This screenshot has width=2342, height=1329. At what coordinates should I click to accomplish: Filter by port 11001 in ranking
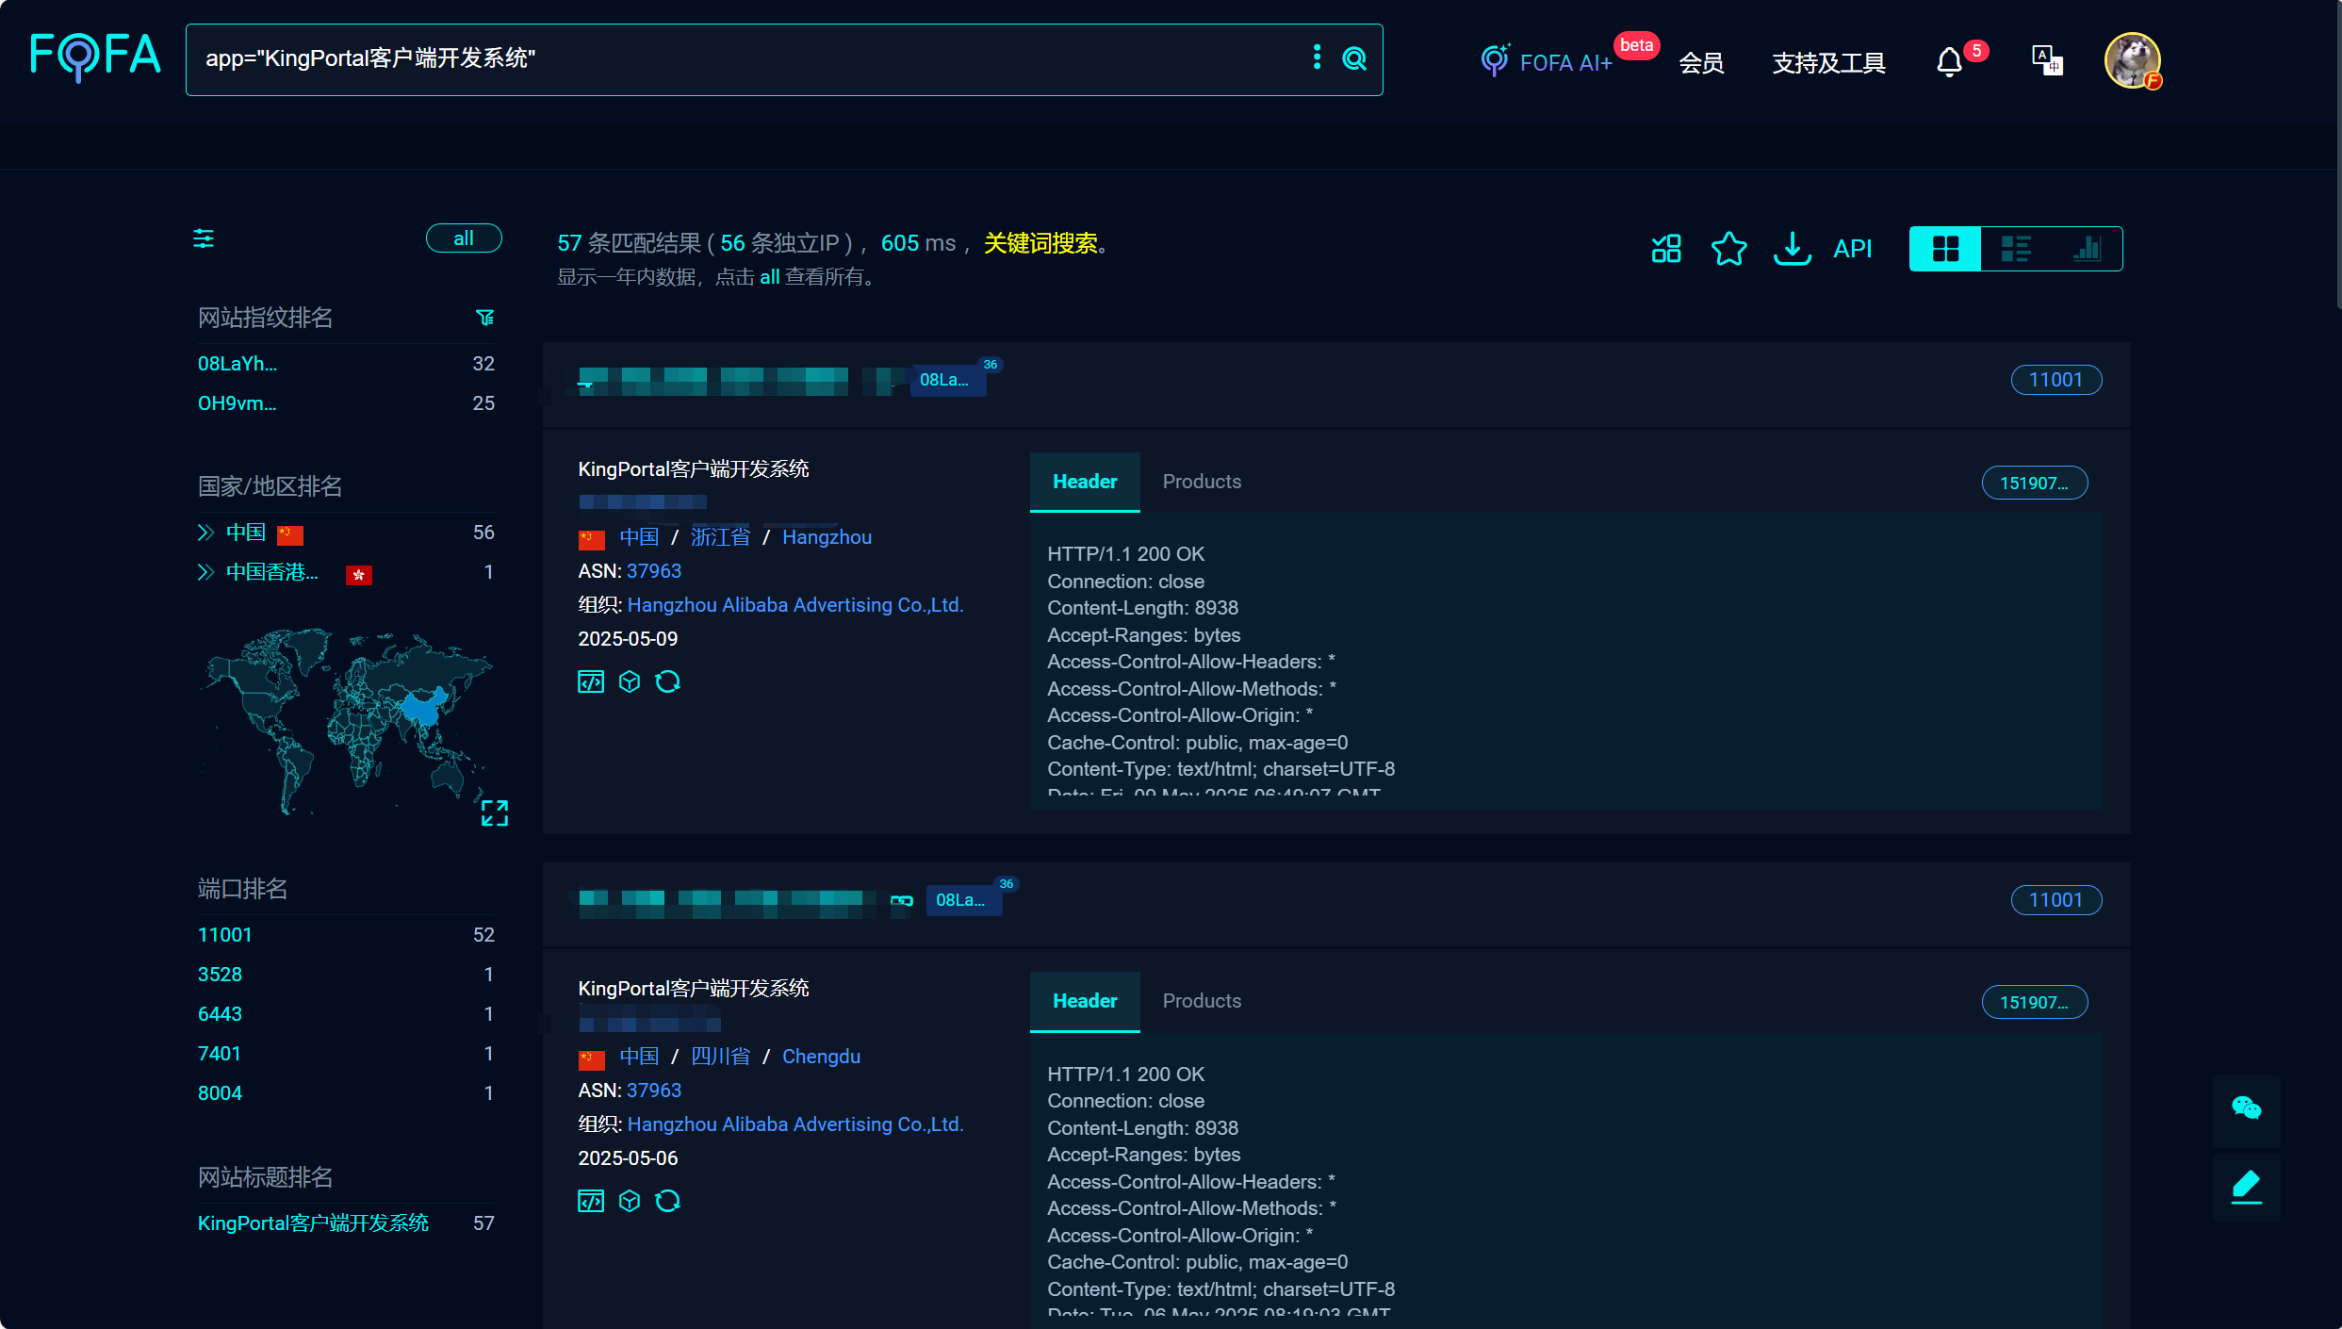225,935
